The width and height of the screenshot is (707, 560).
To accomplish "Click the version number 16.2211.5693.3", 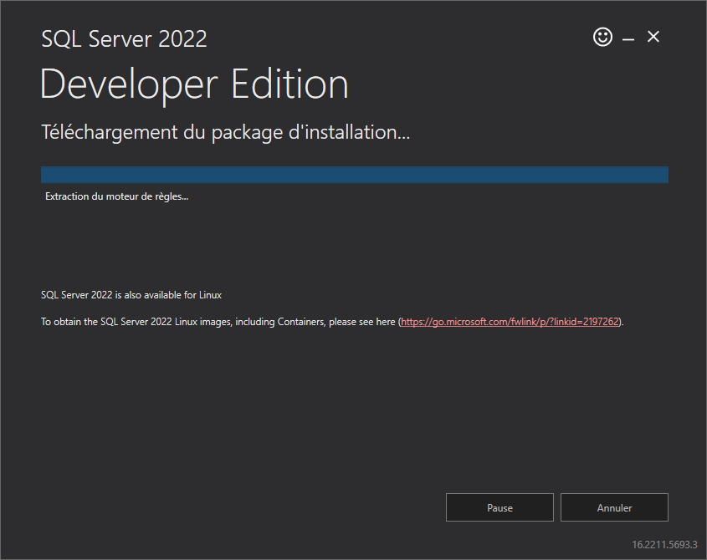I will (x=664, y=545).
